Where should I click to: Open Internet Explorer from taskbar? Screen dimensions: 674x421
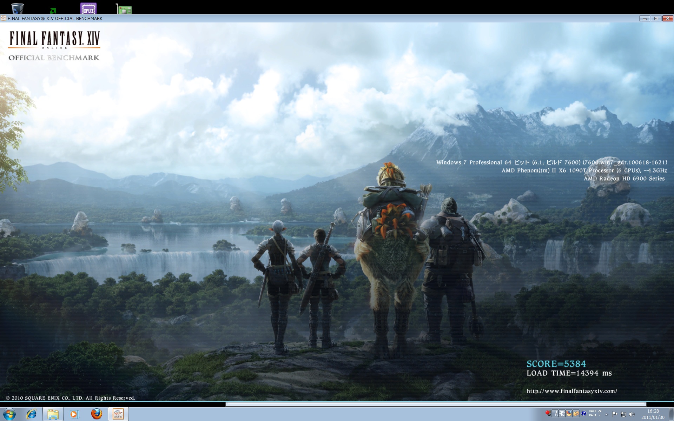(x=32, y=414)
